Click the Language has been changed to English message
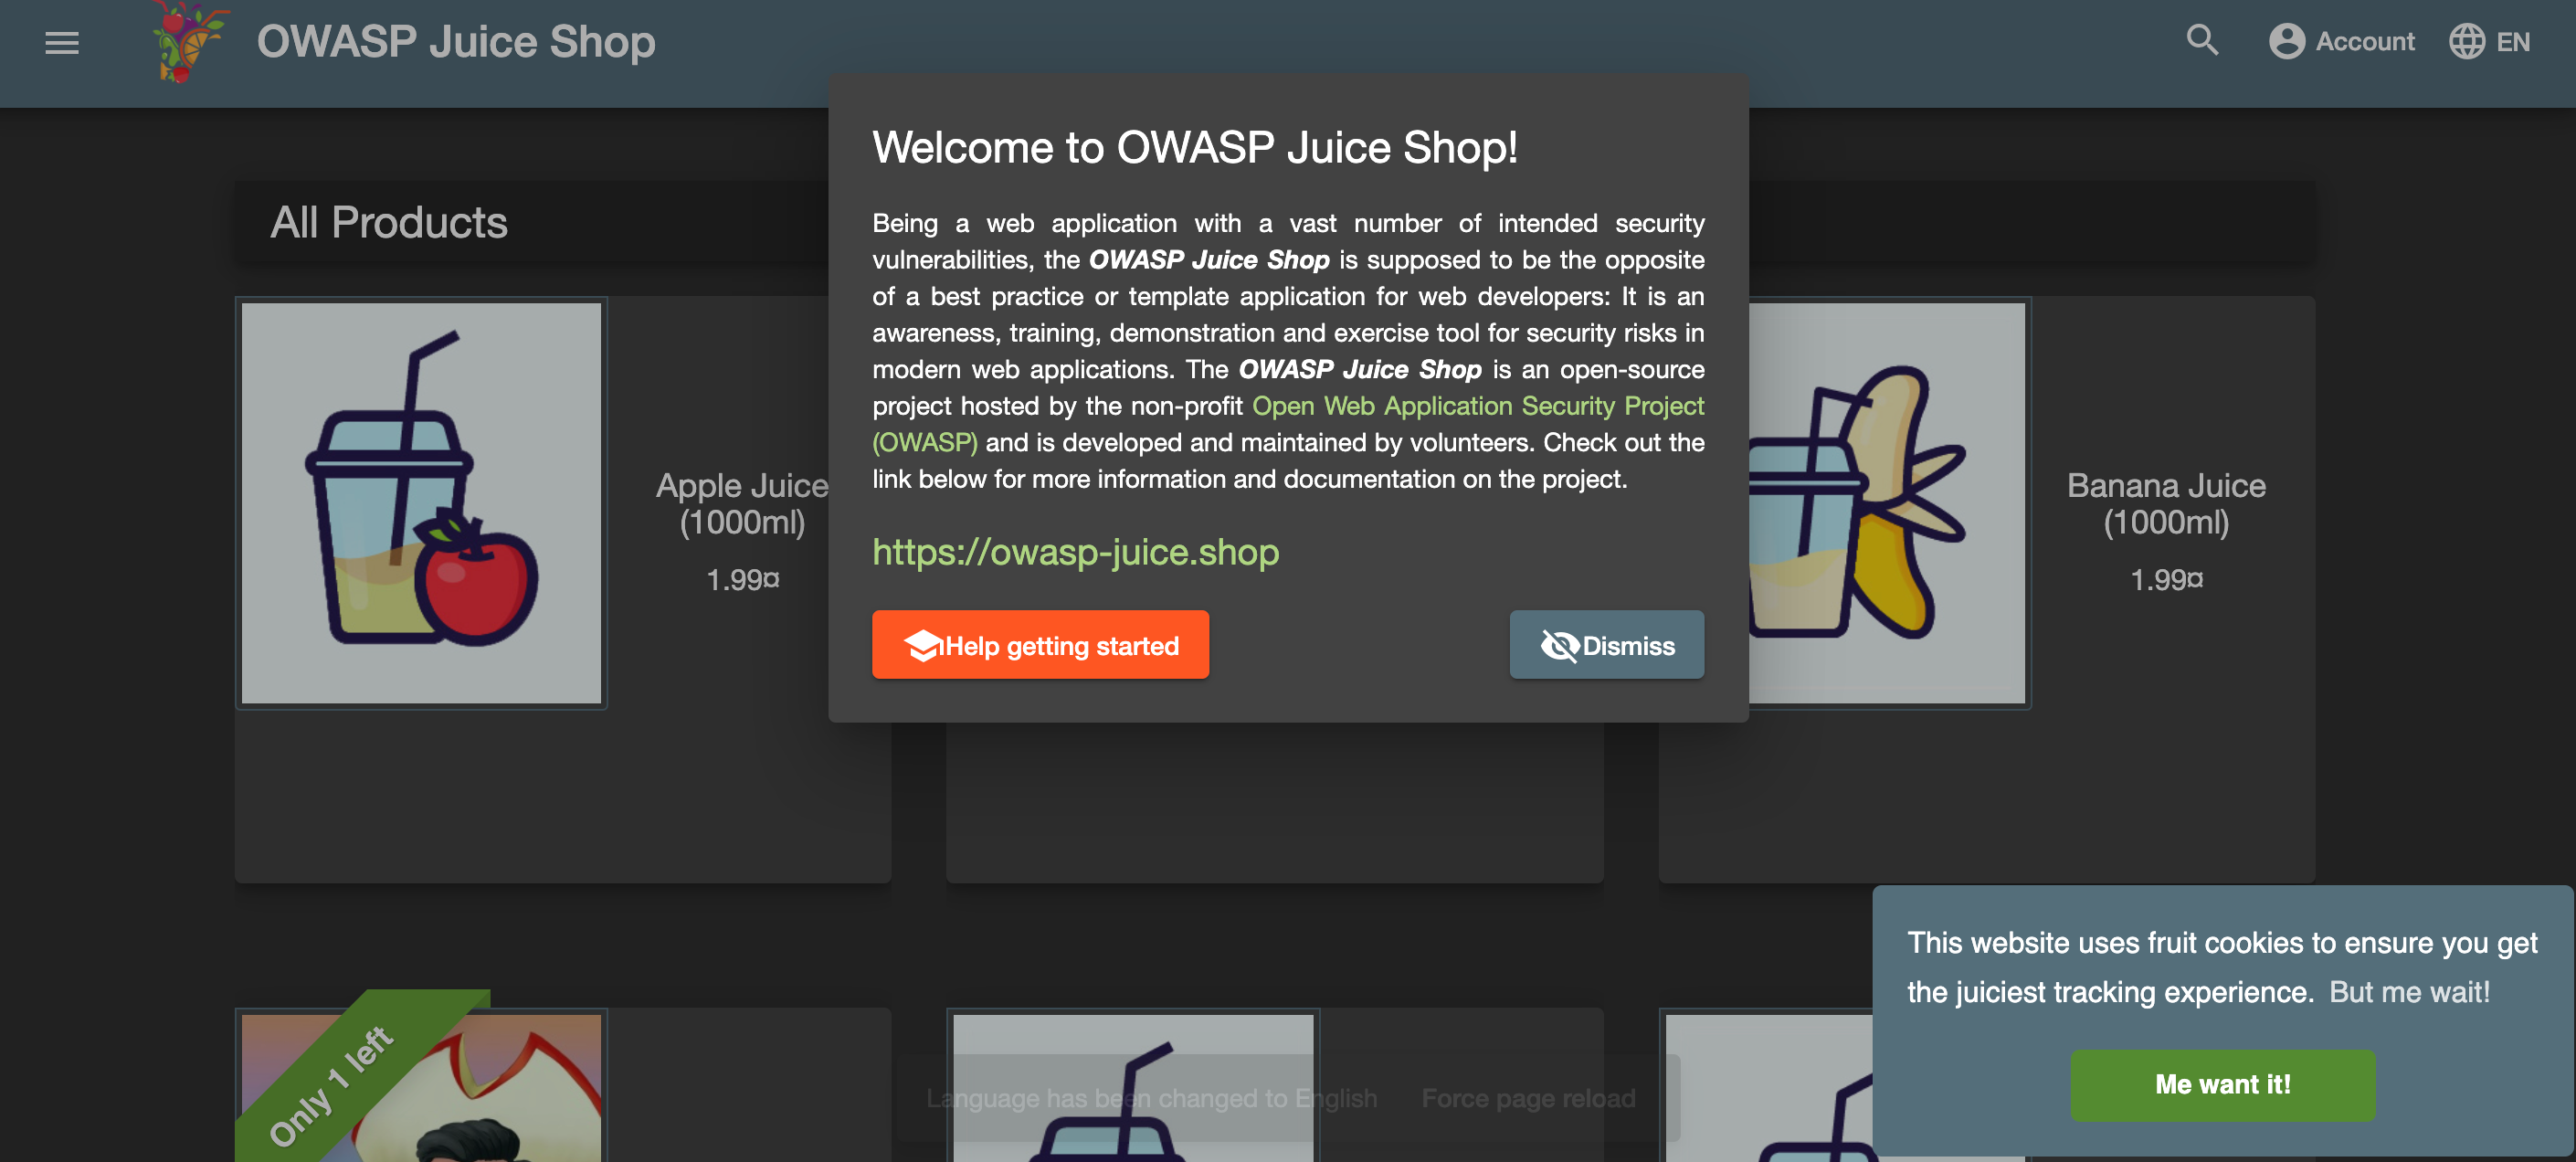Image resolution: width=2576 pixels, height=1162 pixels. pyautogui.click(x=1151, y=1098)
